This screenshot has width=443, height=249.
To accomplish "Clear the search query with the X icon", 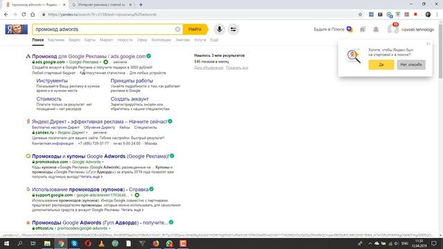I will 177,29.
